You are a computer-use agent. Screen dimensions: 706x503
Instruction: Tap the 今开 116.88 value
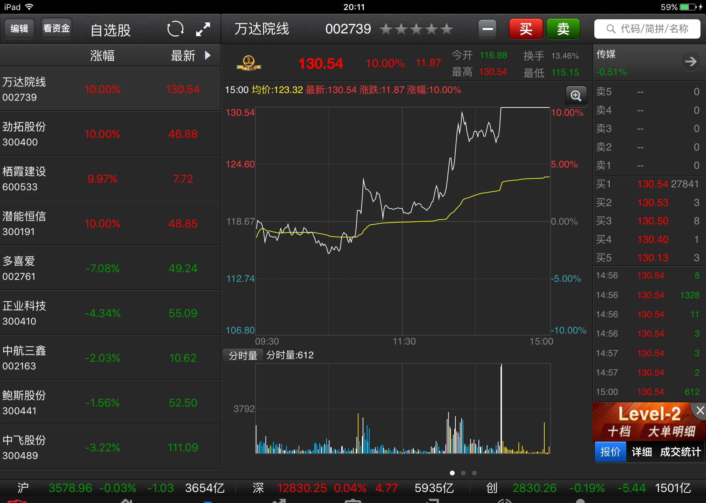click(493, 55)
